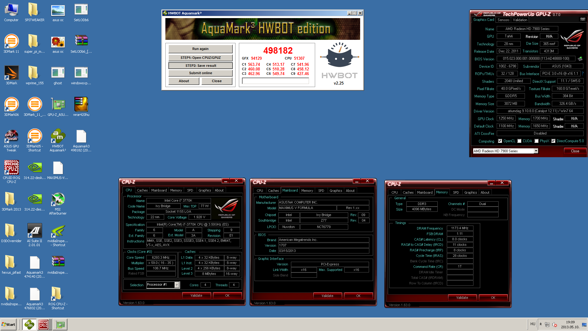This screenshot has height=331, width=588.
Task: Launch ASUS GPU Tweak shortcut
Action: pos(11,141)
